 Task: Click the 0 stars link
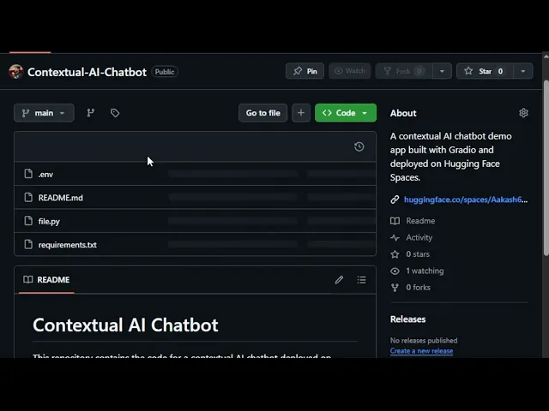pos(418,254)
